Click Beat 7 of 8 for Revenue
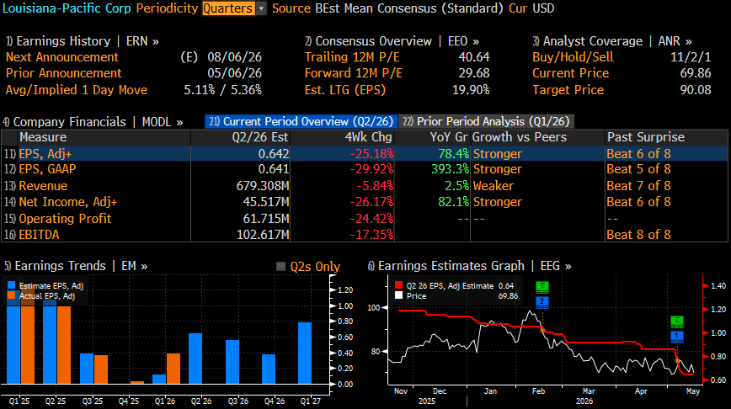The width and height of the screenshot is (731, 409). (638, 186)
